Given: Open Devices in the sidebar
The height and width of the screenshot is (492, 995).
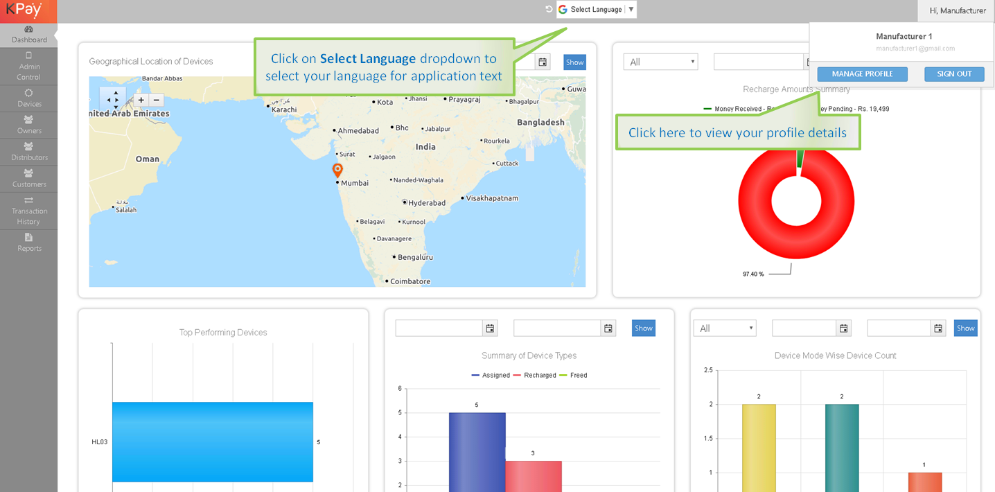Looking at the screenshot, I should point(29,98).
